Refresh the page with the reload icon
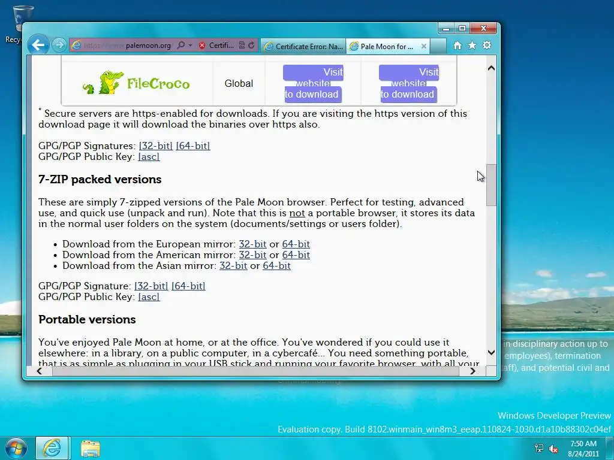 pyautogui.click(x=251, y=46)
